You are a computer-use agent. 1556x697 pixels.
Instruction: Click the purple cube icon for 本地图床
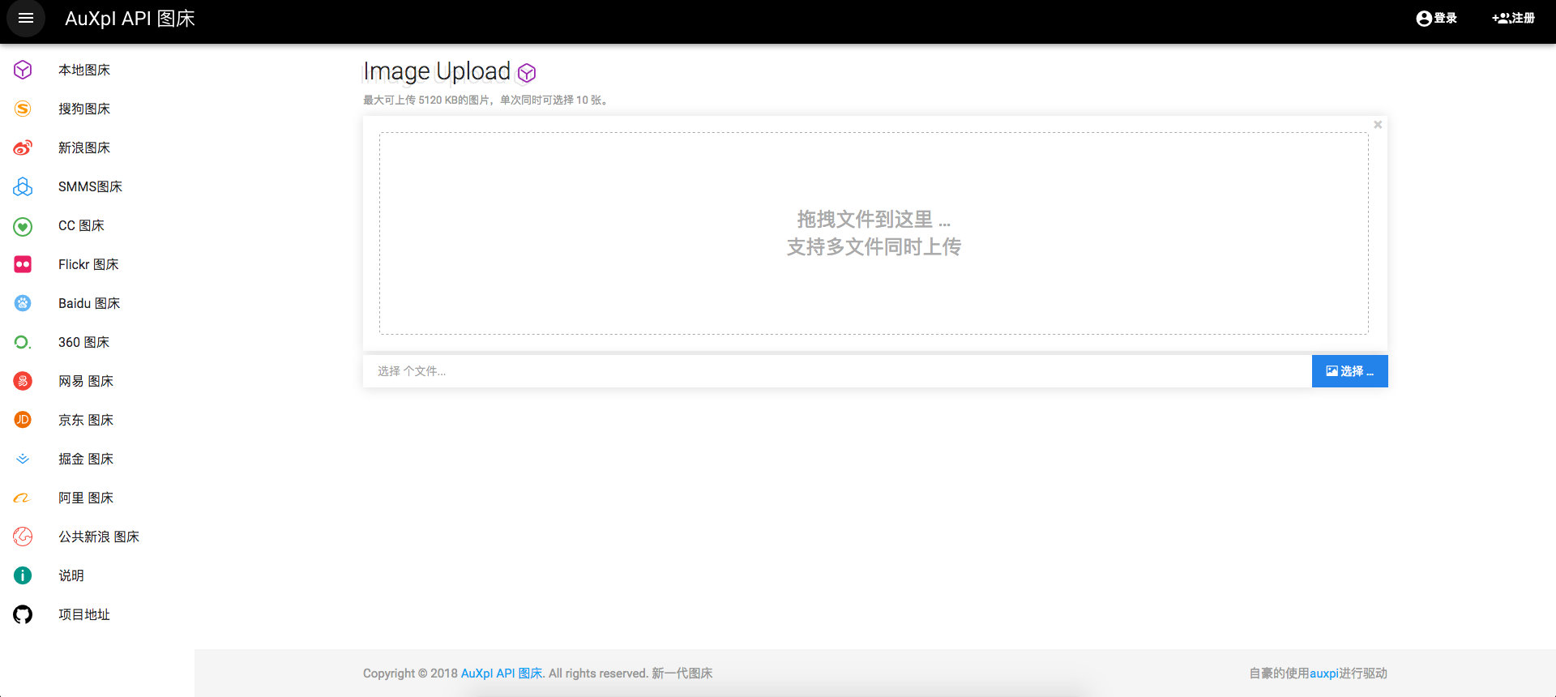(23, 70)
